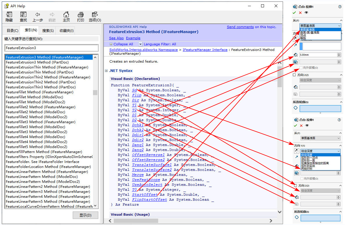This screenshot has height=225, width=345.
Task: Click the keyword field containing FeatureExtrusion3
Action: 51,48
